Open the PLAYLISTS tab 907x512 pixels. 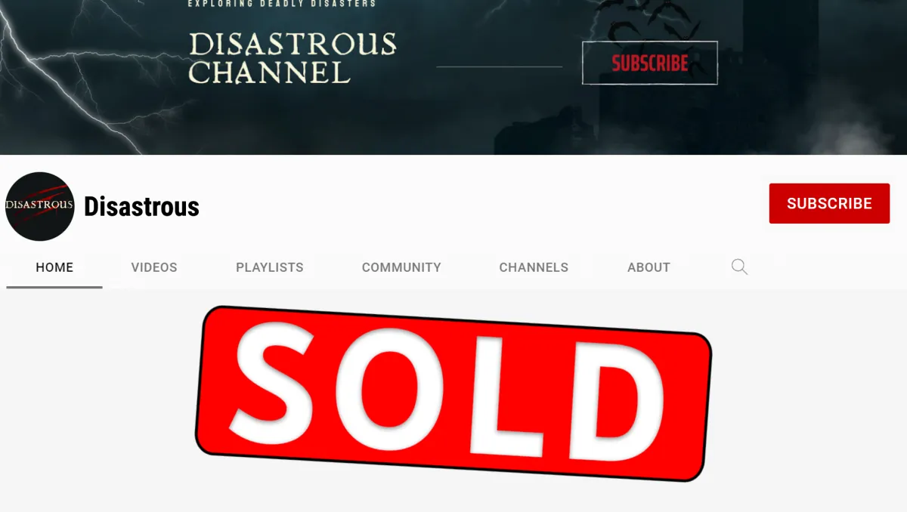click(270, 267)
